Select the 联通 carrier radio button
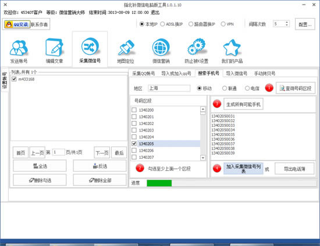The width and height of the screenshot is (320, 246). click(x=225, y=88)
